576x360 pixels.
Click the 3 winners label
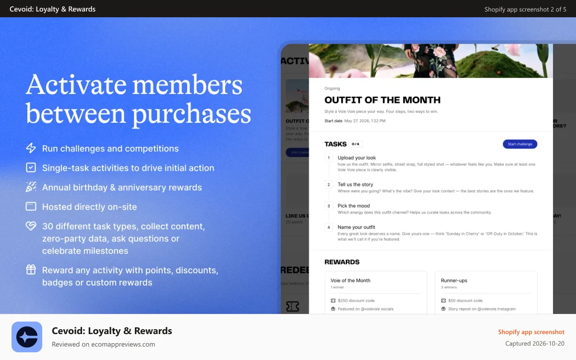tap(449, 287)
